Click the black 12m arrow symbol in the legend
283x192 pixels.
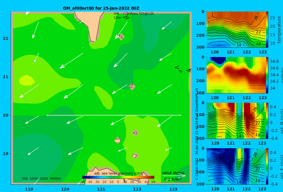125,18
